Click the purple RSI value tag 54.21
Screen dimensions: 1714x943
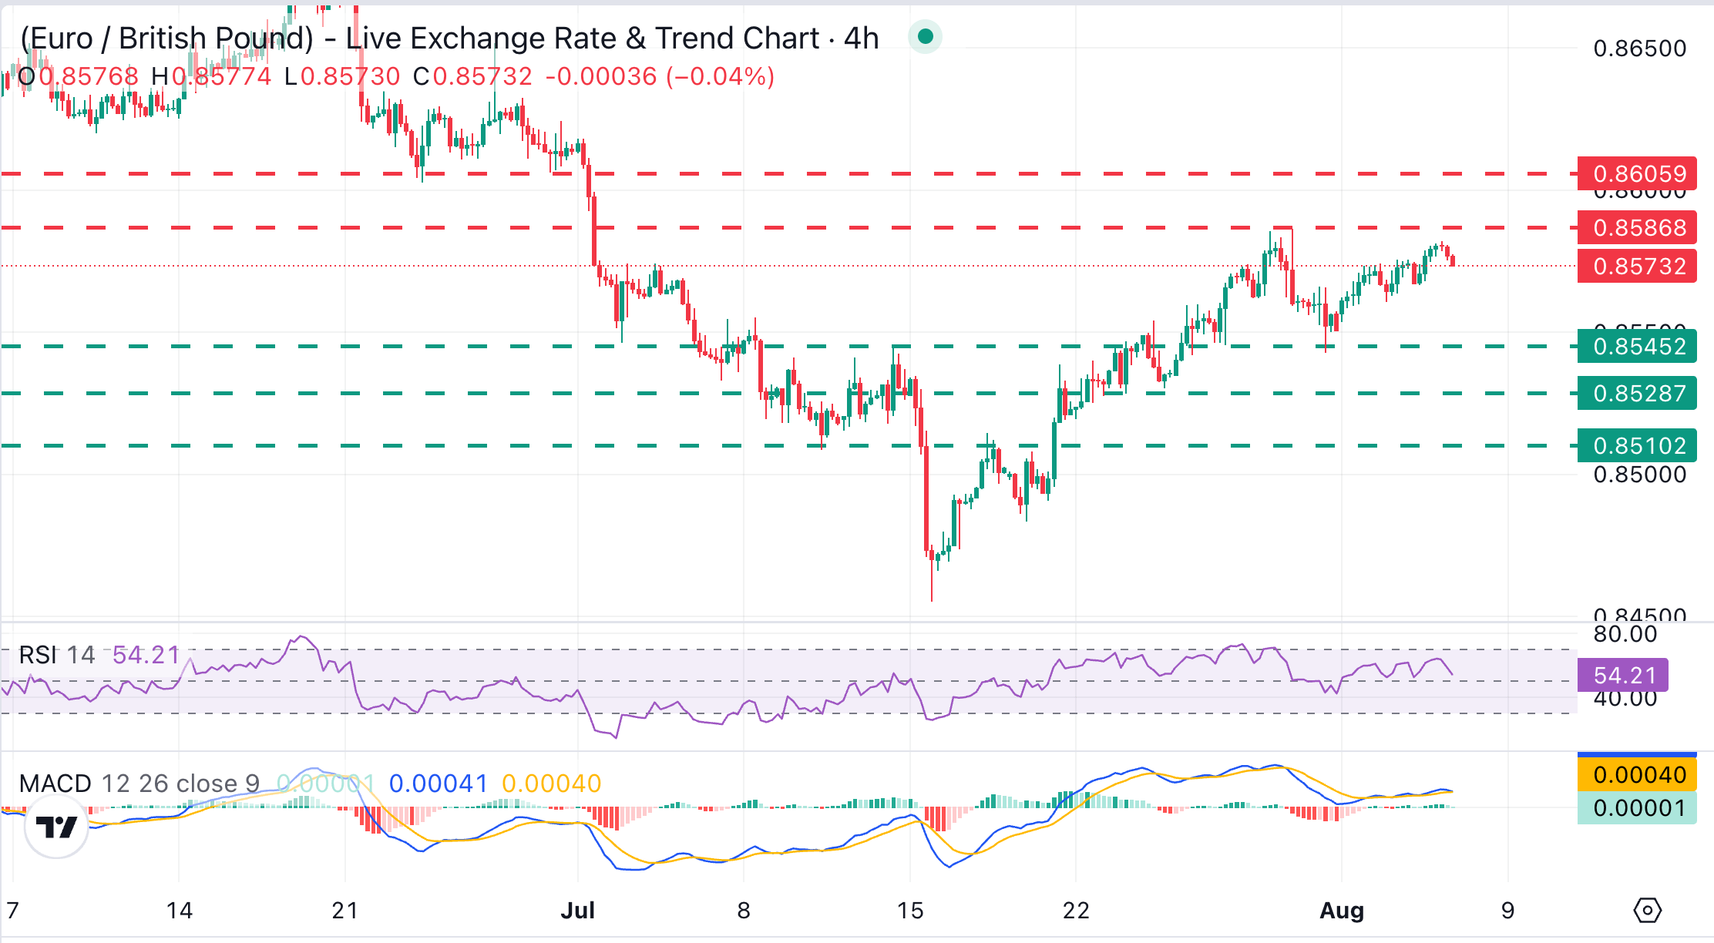1623,676
